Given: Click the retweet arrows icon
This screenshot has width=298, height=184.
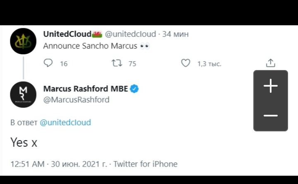Looking at the screenshot, I should 116,63.
